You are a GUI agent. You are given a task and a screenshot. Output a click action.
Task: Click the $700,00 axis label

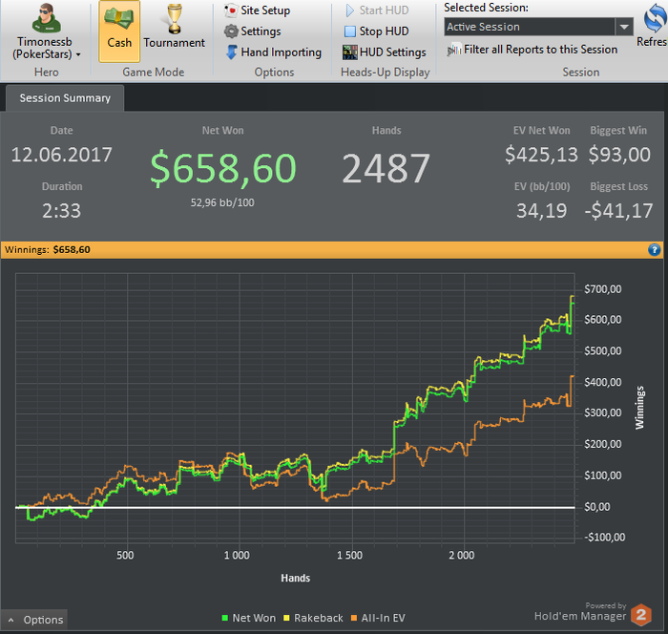pyautogui.click(x=603, y=289)
